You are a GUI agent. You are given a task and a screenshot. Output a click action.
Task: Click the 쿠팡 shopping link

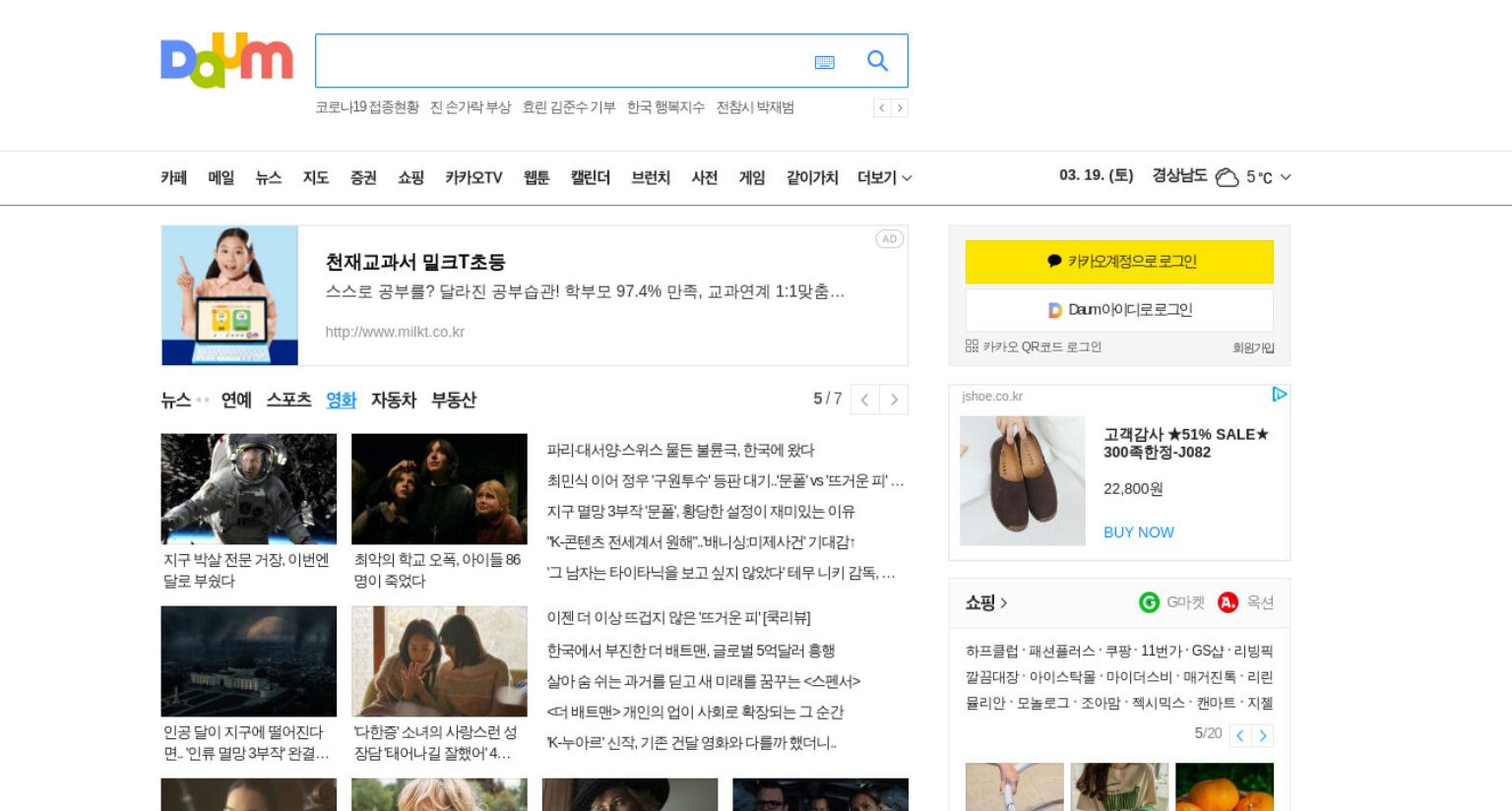click(1118, 652)
